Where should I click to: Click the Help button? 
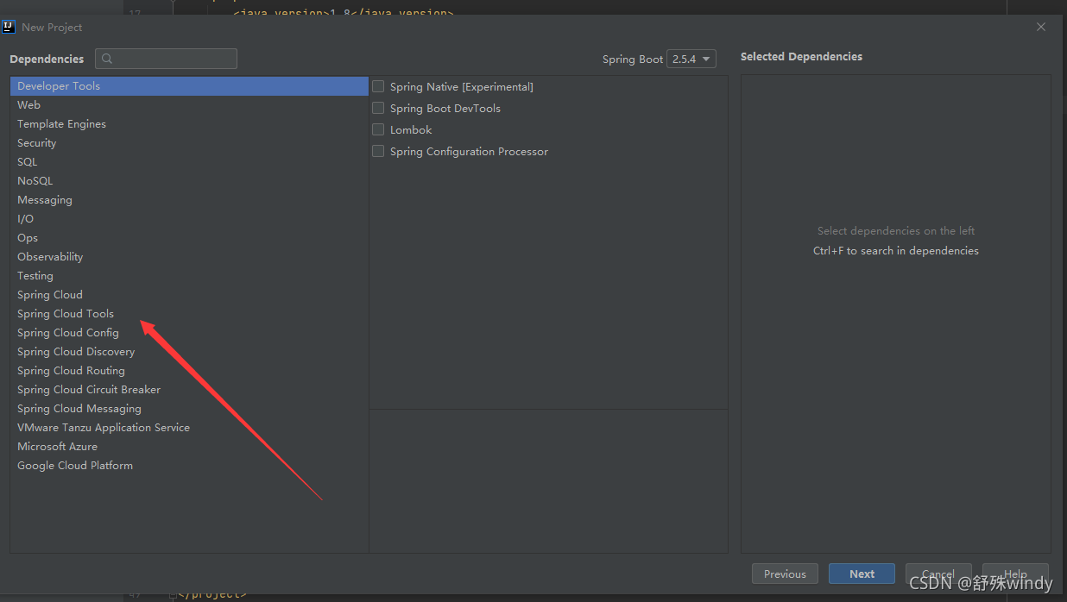click(x=1015, y=574)
